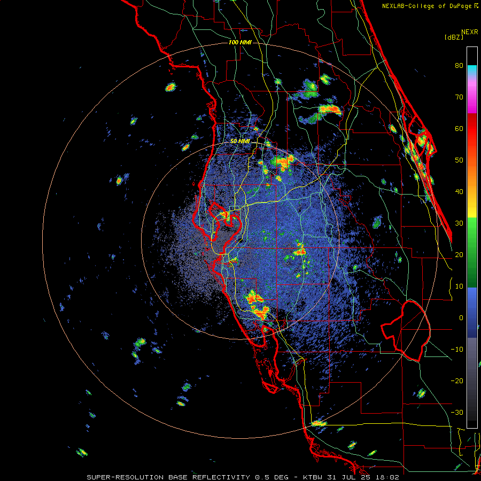Click the 100 NMI range ring label
The width and height of the screenshot is (481, 481).
(240, 42)
